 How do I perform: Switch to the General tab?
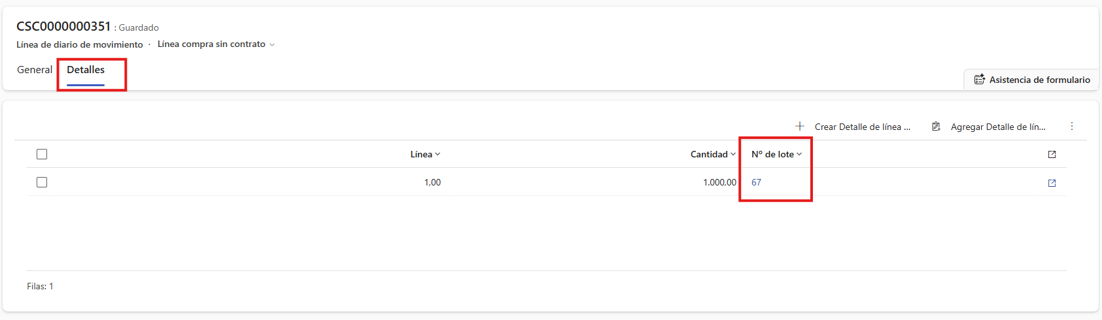35,70
